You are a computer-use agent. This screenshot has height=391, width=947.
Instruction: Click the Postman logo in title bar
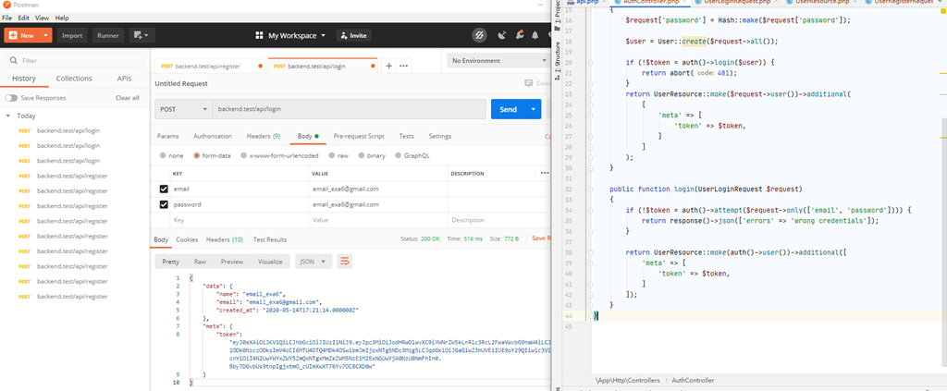coord(6,6)
